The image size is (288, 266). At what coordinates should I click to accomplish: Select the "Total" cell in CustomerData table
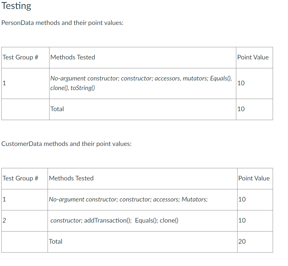[x=56, y=241]
